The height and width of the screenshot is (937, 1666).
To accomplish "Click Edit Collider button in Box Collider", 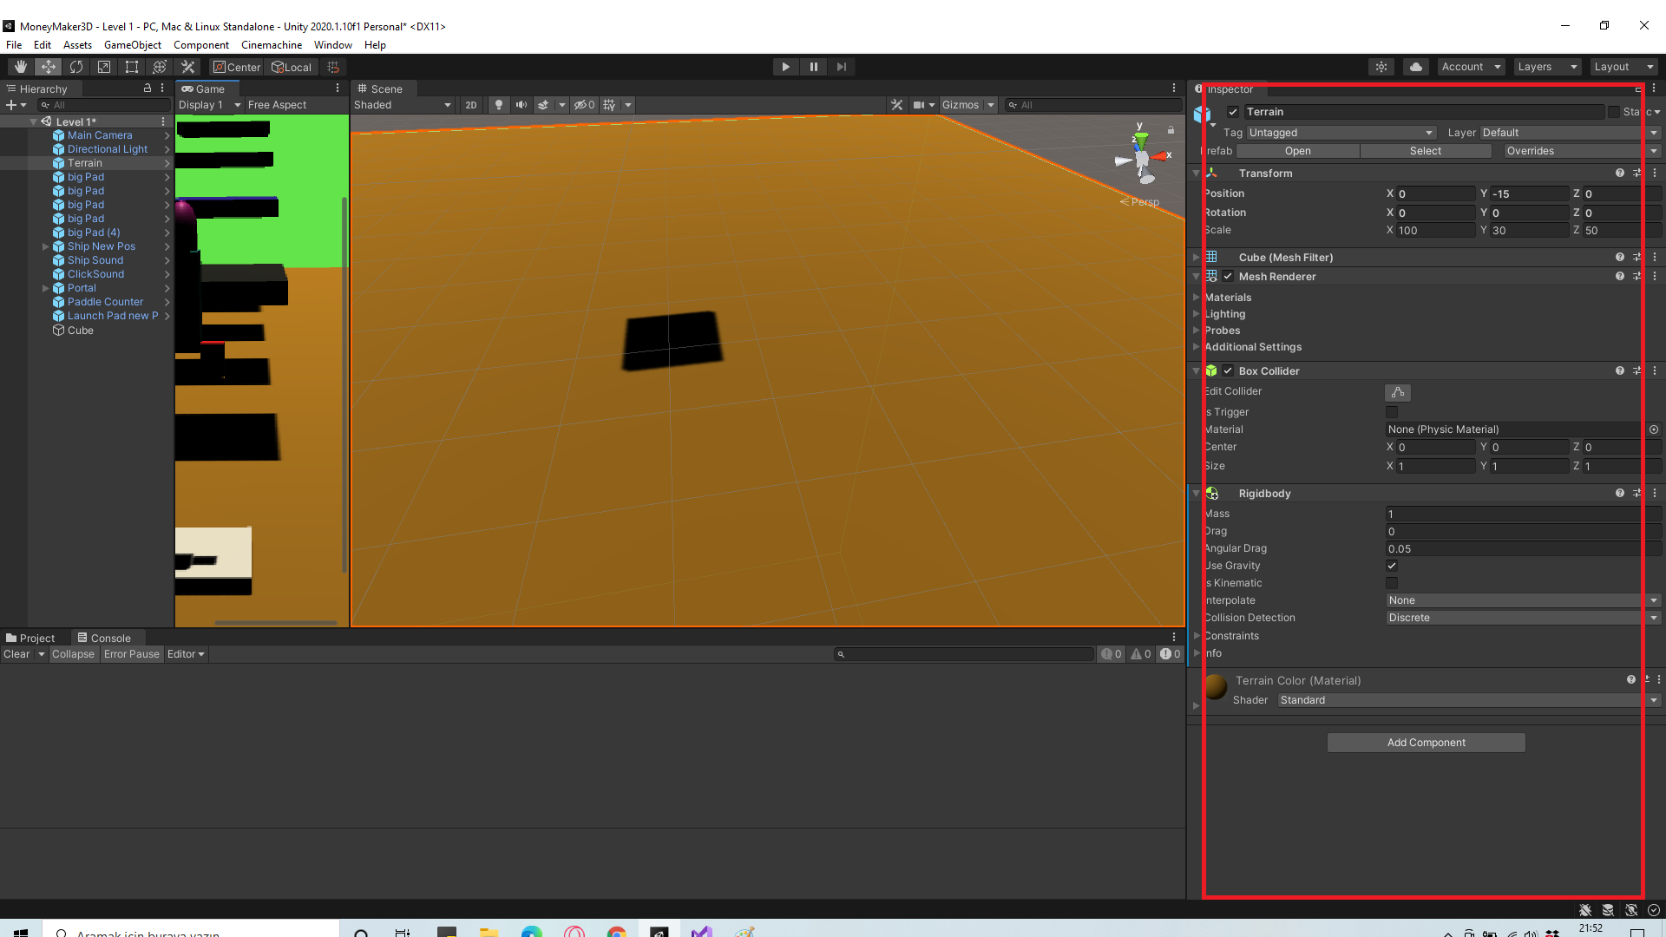I will 1397,391.
